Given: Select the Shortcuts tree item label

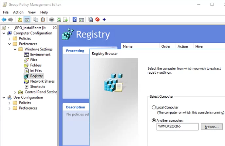Looking at the screenshot, I should [x=38, y=86].
